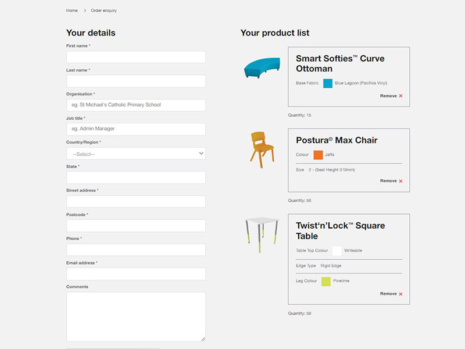Select the State input field

pos(136,177)
